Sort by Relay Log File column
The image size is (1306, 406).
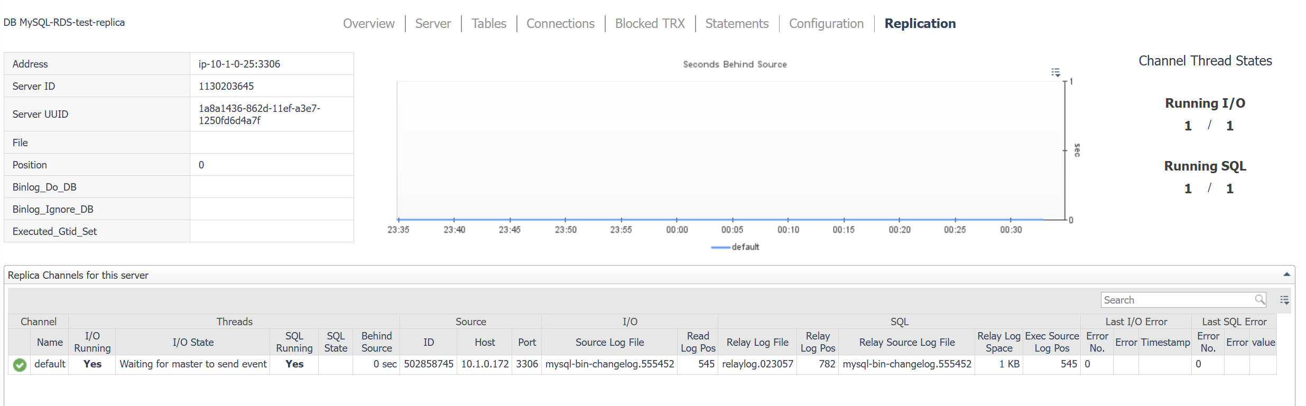coord(757,342)
